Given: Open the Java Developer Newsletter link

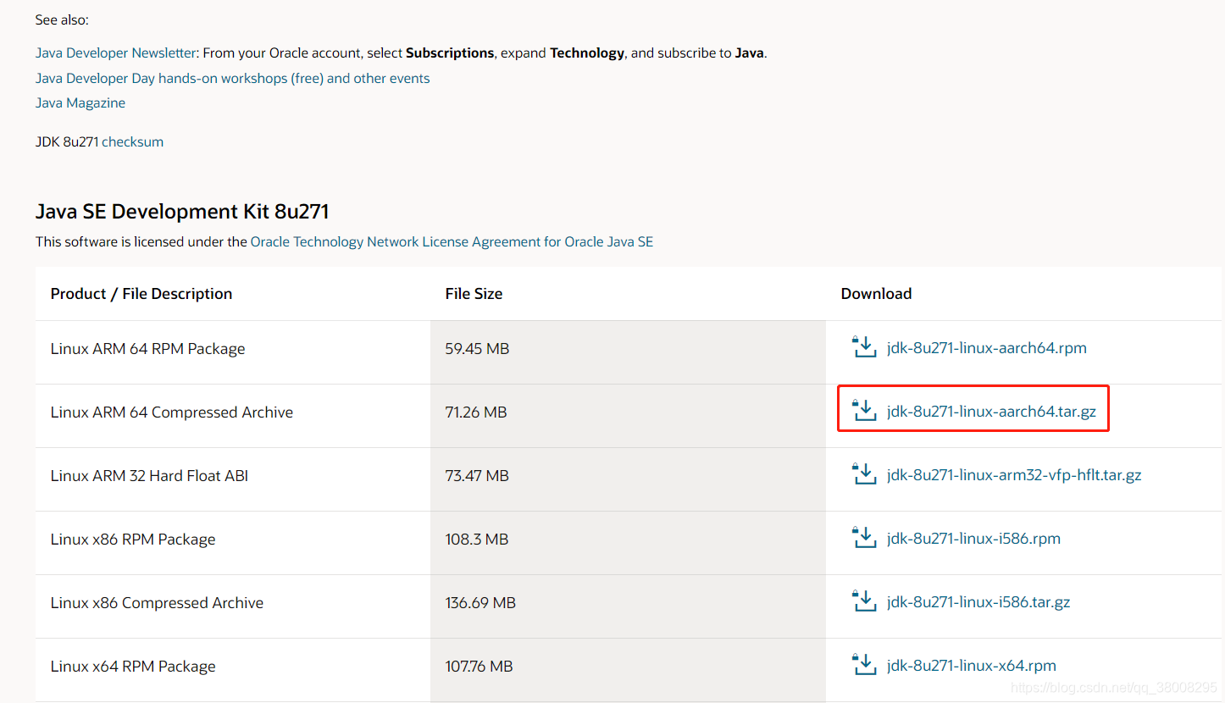Looking at the screenshot, I should (116, 53).
